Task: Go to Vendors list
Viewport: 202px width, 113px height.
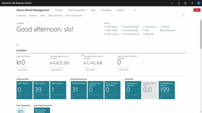Action: click(33, 15)
